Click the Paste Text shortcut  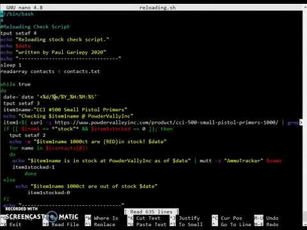tap(146, 224)
